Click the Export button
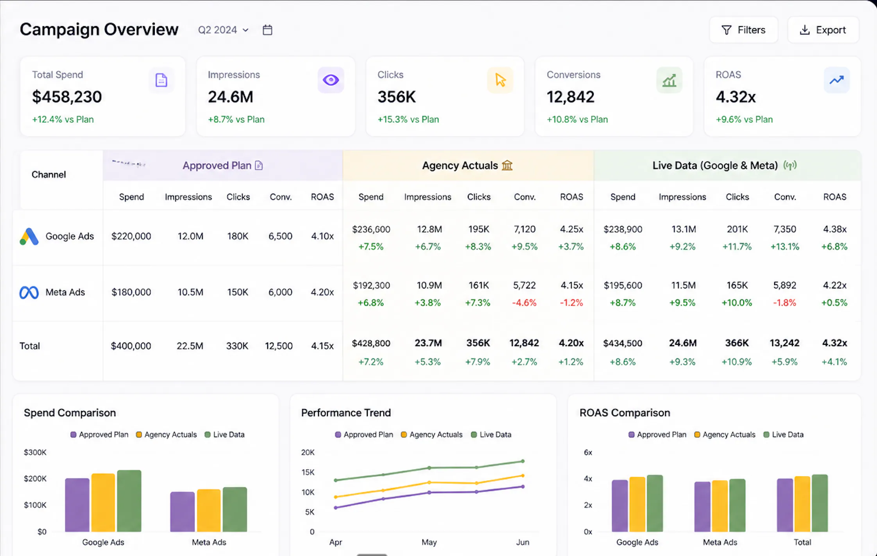Viewport: 877px width, 556px height. pyautogui.click(x=823, y=30)
